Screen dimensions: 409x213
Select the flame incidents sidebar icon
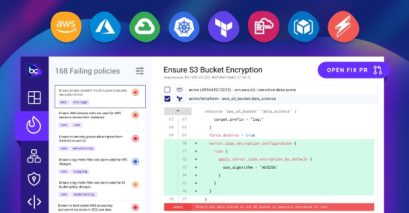[34, 125]
